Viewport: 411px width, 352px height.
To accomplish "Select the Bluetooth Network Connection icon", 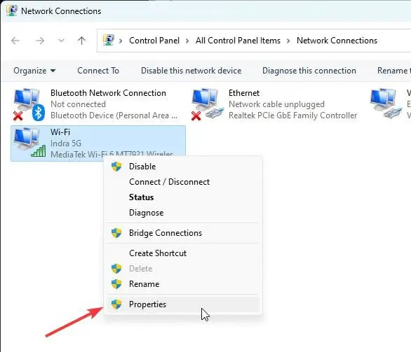I will [x=29, y=104].
